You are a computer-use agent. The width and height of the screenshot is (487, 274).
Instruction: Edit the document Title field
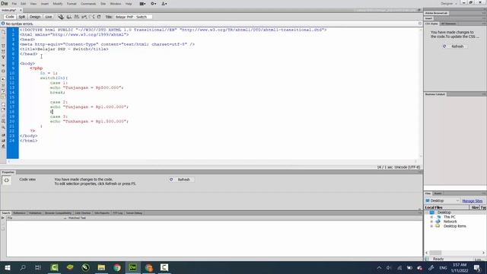pos(133,17)
